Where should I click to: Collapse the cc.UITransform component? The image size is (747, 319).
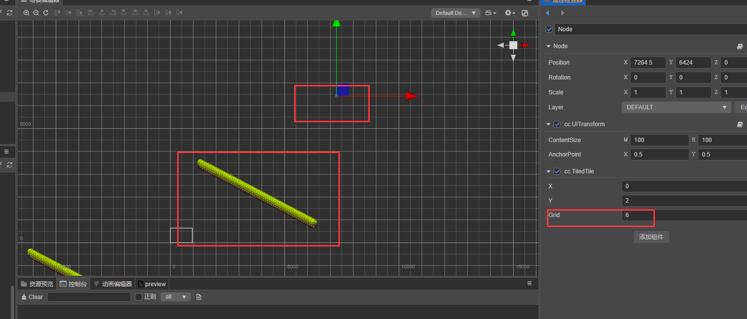click(x=548, y=124)
